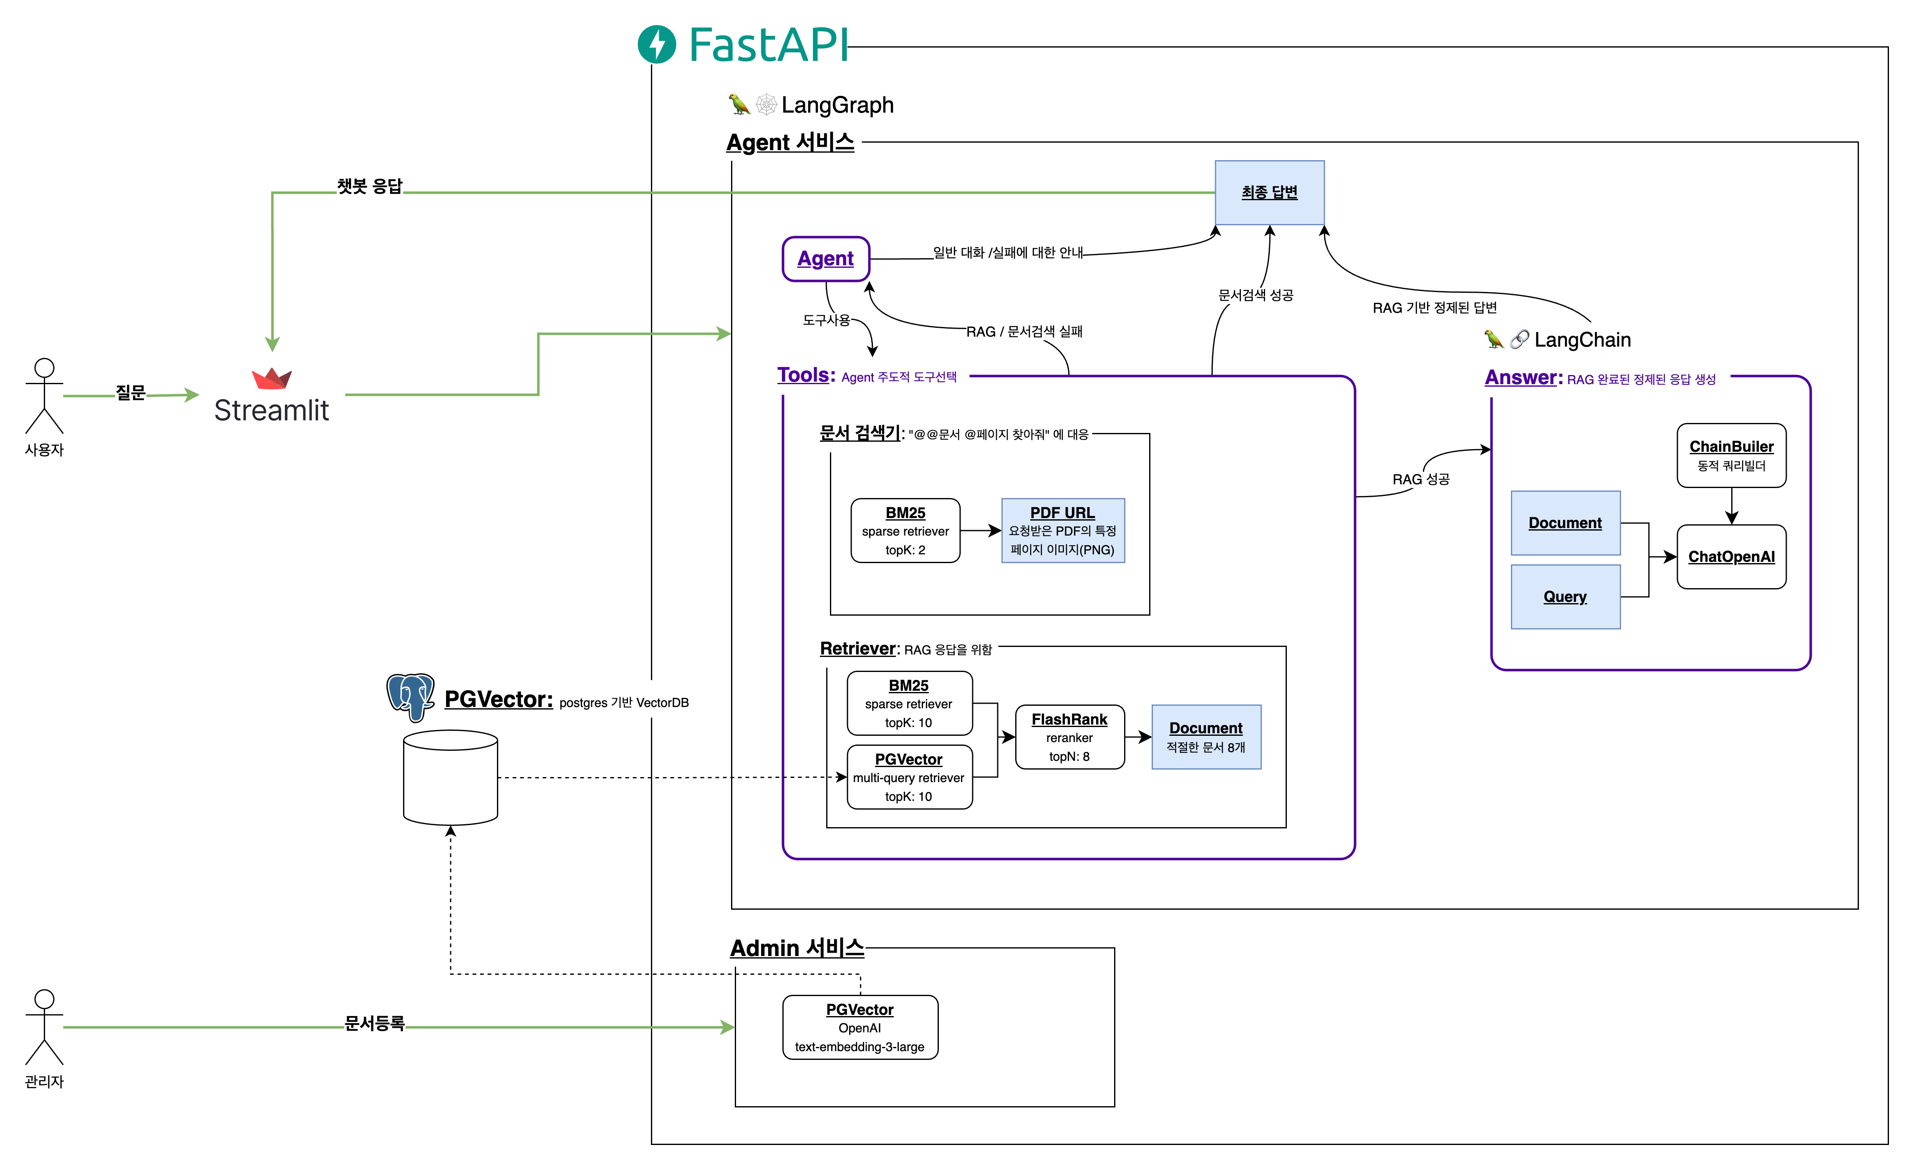Click the Retriever section heading
This screenshot has height=1170, width=1914.
click(x=857, y=648)
